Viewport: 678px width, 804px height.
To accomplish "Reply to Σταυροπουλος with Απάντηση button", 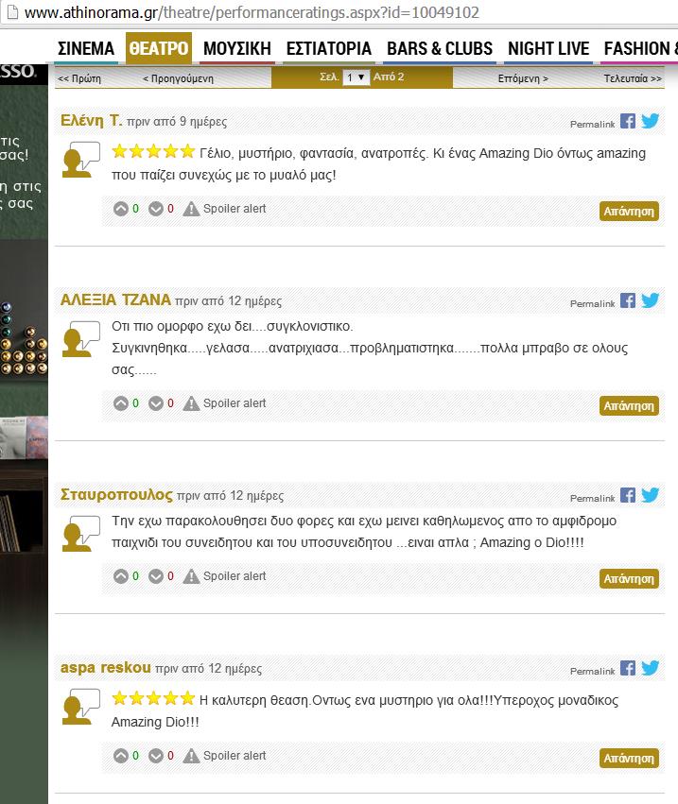I will coord(629,579).
